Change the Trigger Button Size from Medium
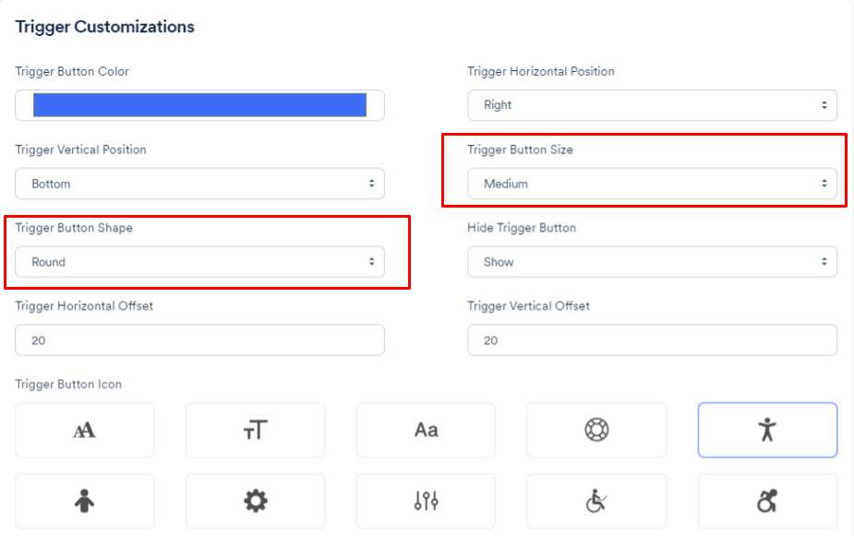This screenshot has width=854, height=536. coord(652,183)
